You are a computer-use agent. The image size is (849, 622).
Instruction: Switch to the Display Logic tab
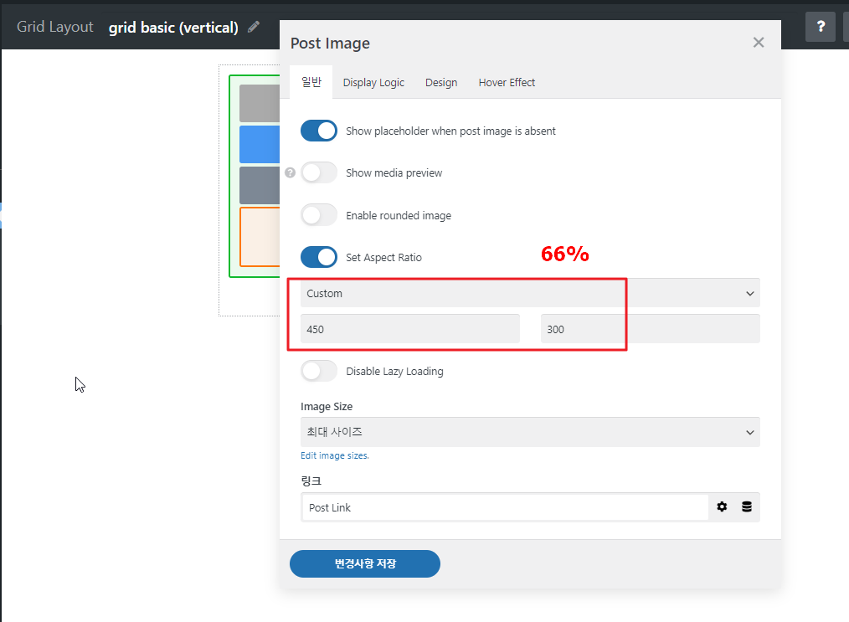point(373,82)
